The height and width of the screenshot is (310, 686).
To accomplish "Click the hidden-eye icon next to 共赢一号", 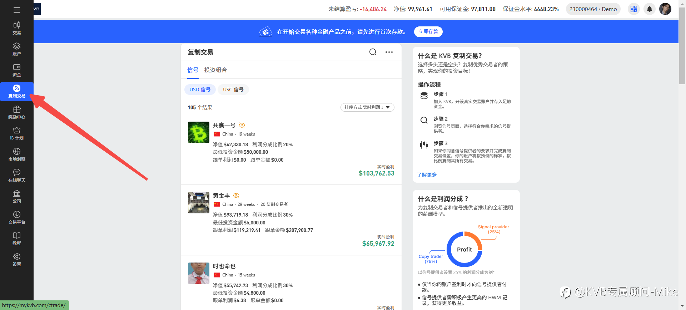I will 242,125.
